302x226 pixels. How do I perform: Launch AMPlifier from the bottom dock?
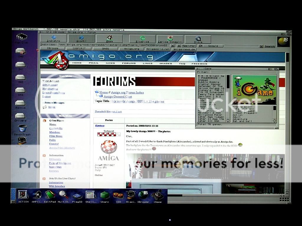tap(37, 196)
